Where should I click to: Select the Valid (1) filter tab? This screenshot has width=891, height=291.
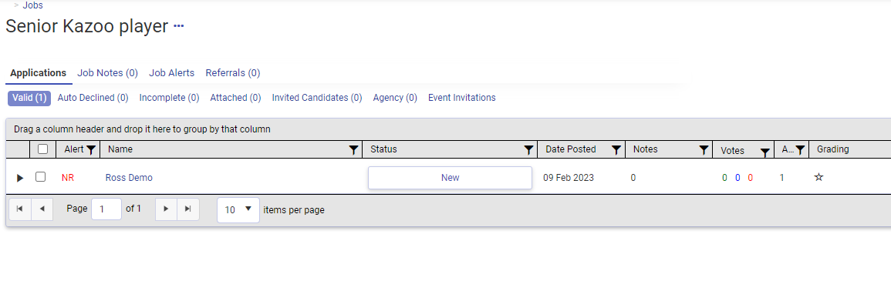[x=29, y=98]
